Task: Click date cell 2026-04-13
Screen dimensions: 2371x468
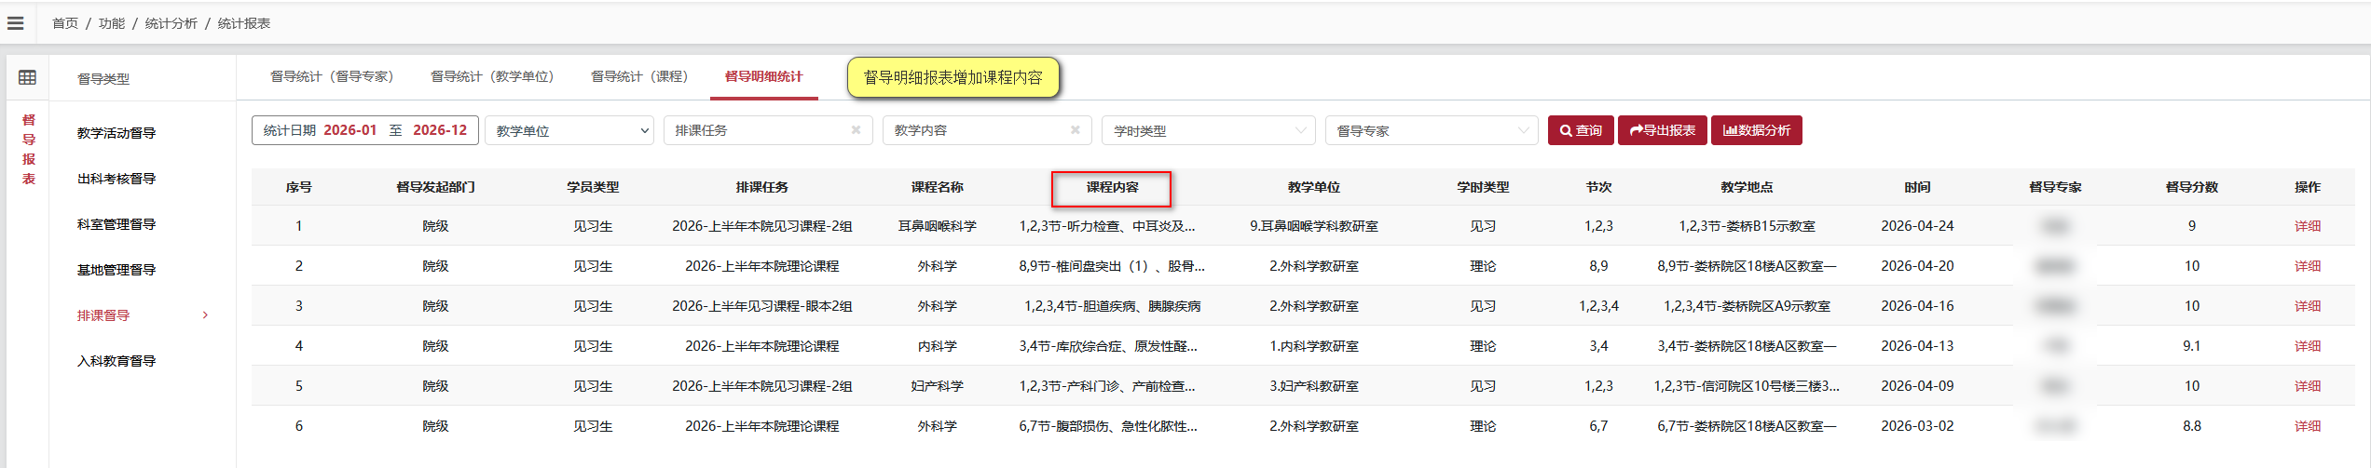Action: click(x=1917, y=346)
